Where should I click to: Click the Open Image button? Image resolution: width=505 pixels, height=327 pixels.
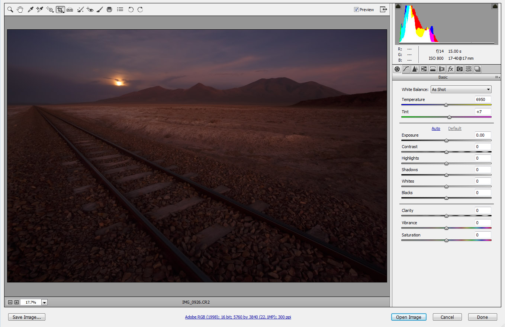(x=409, y=317)
